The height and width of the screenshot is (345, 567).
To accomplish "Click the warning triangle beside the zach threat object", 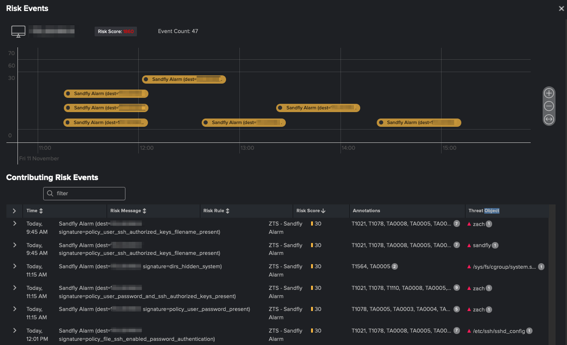I will (470, 224).
